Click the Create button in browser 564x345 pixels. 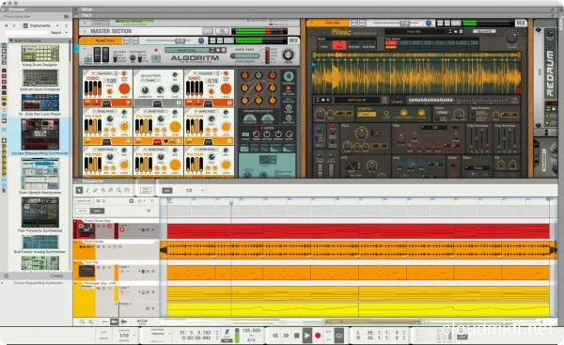pyautogui.click(x=56, y=275)
